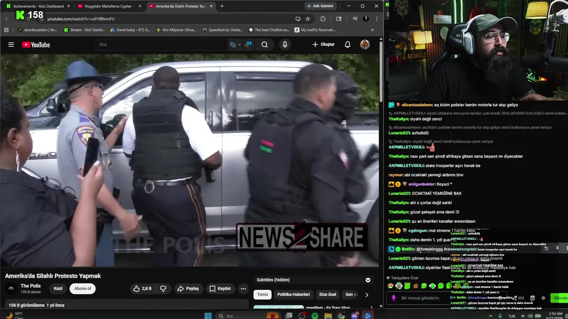Click the translate icon in YouTube search bar

[x=233, y=44]
